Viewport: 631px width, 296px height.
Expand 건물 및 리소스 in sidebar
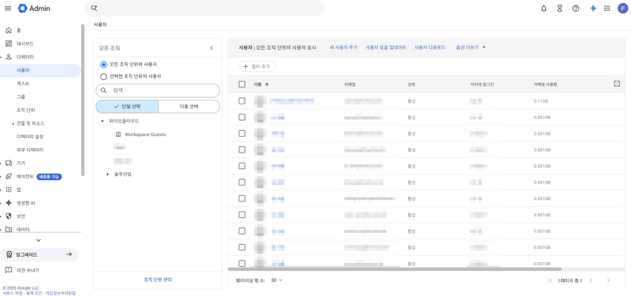[x=13, y=124]
